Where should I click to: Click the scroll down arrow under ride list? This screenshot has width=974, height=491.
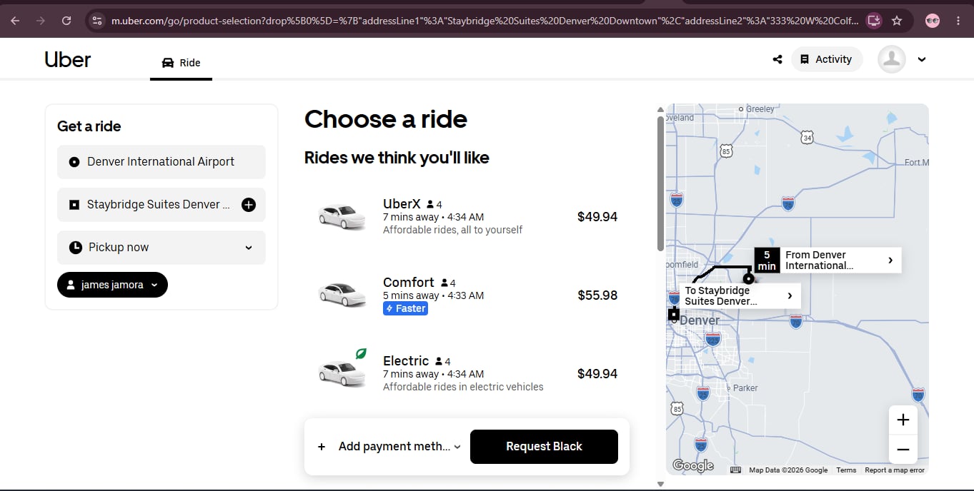[x=660, y=484]
